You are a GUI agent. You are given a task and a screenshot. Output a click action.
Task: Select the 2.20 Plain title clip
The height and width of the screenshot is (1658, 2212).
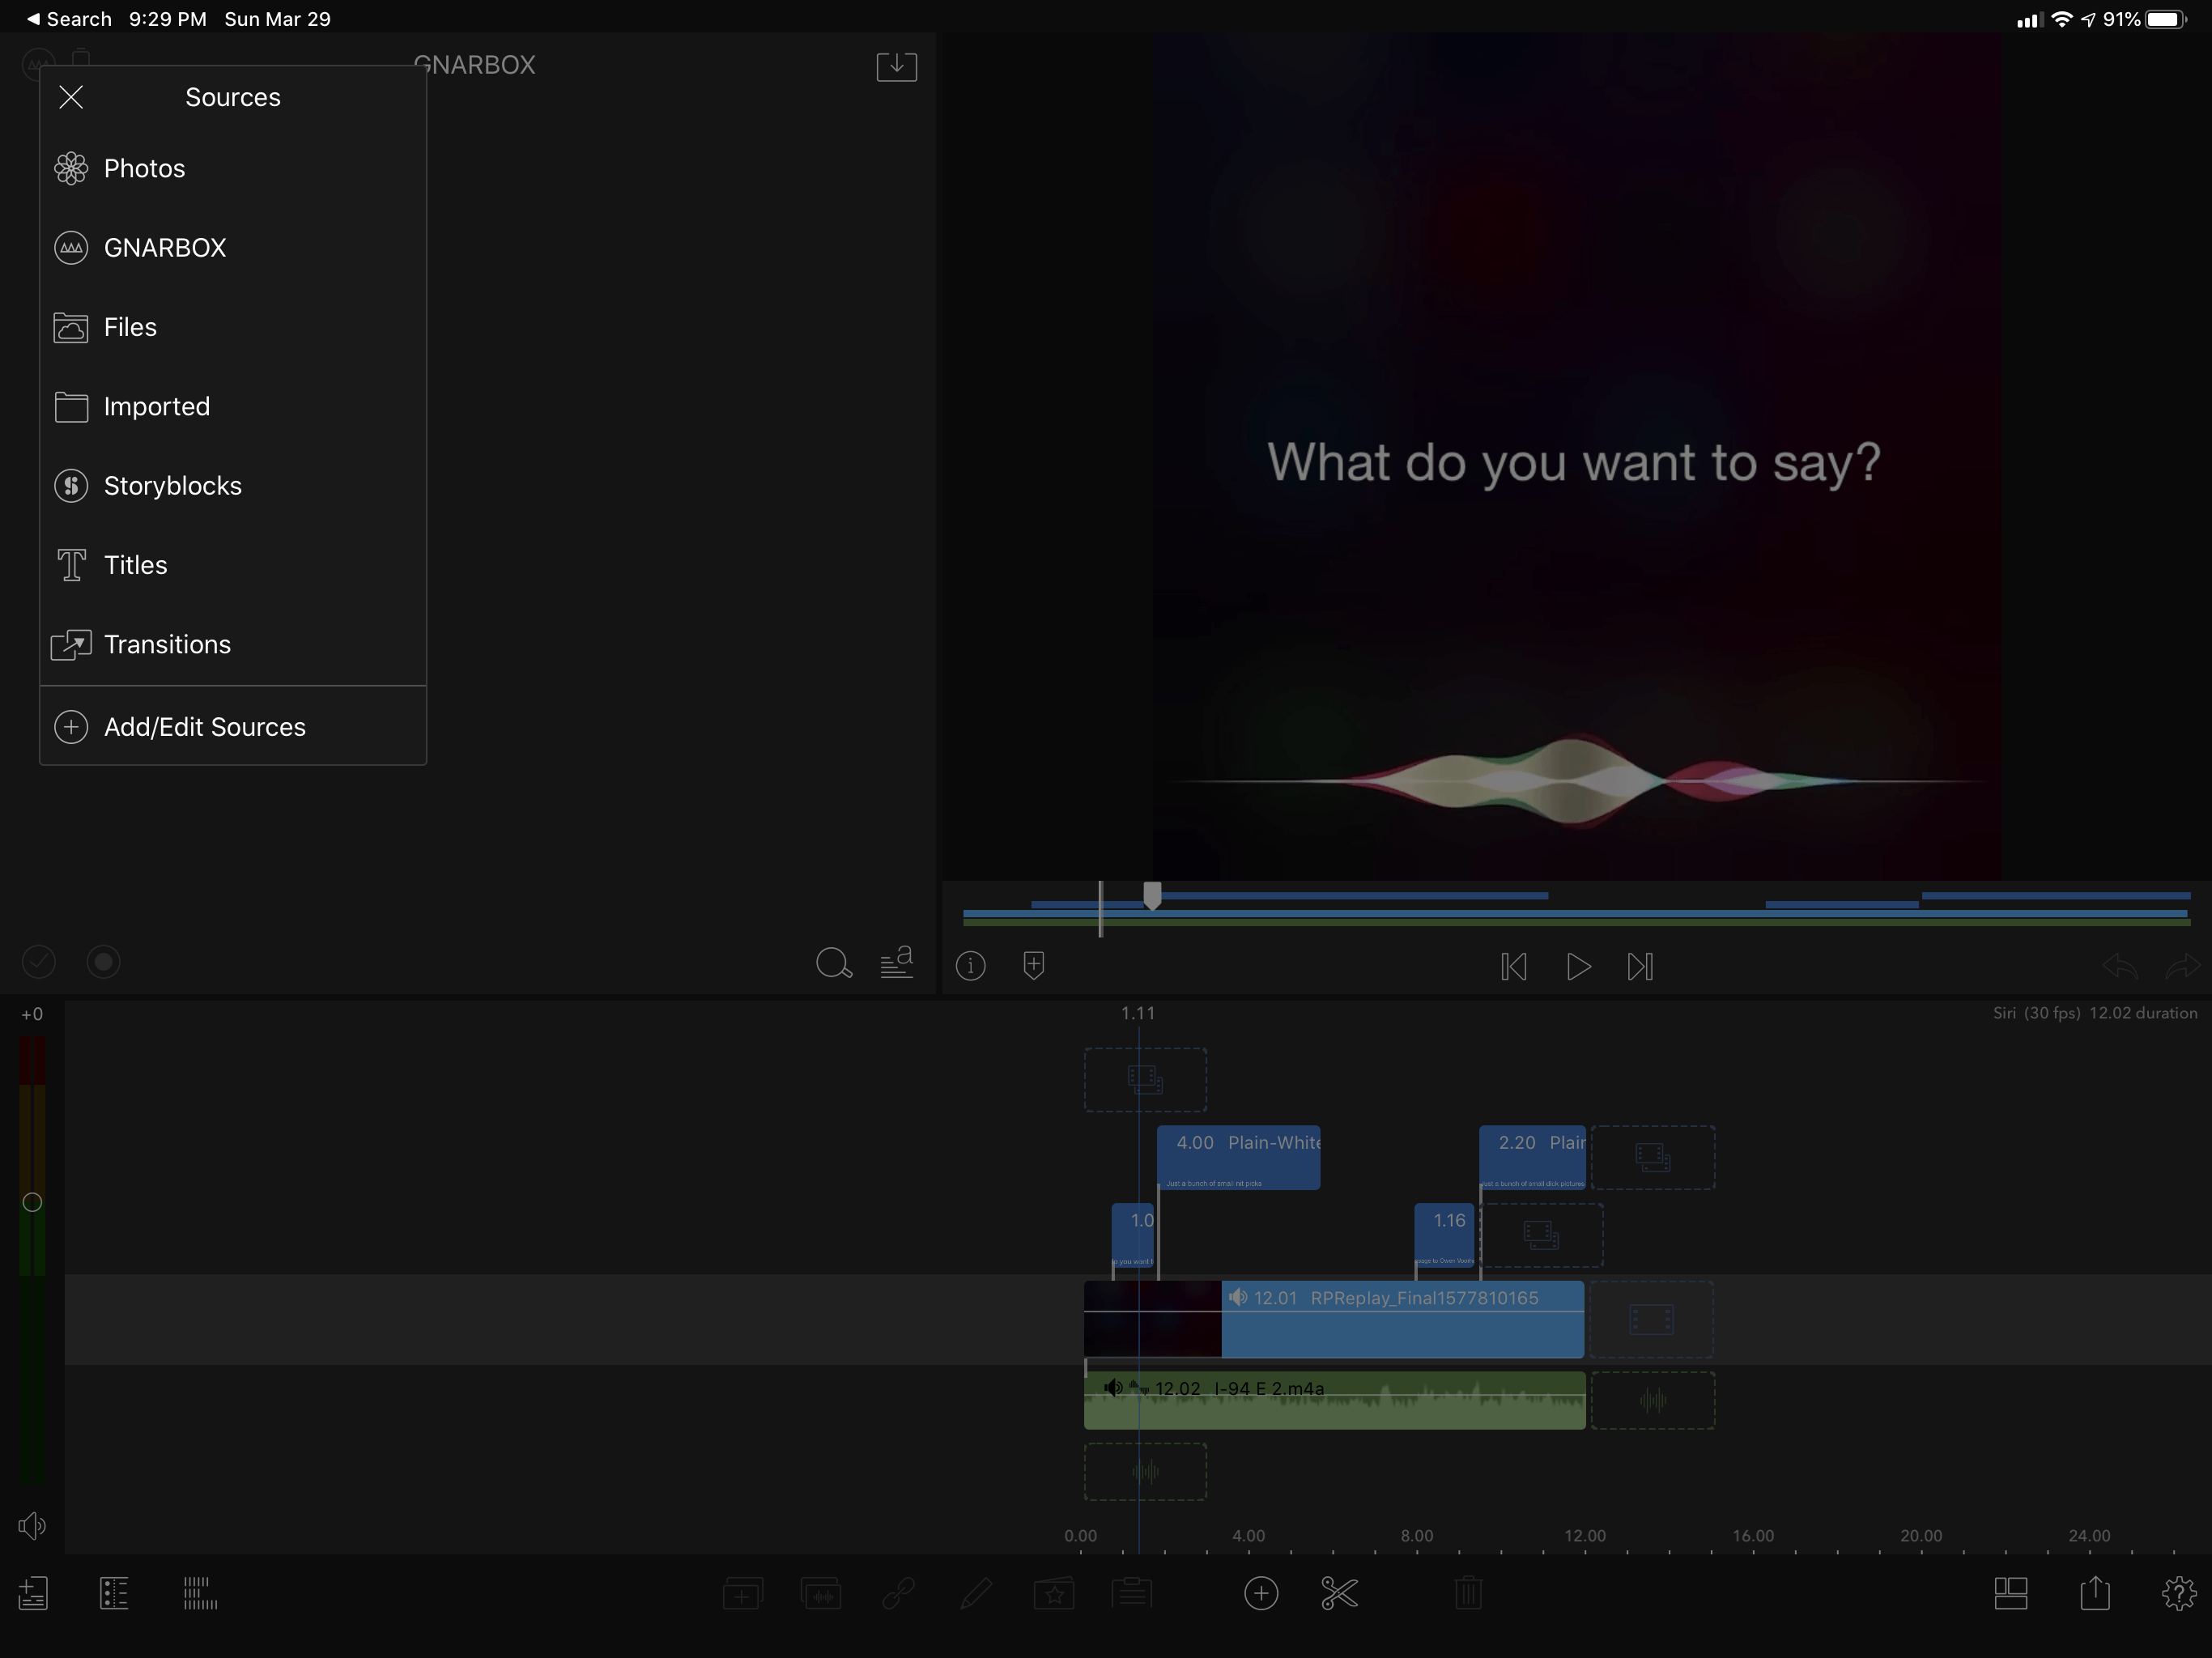click(x=1532, y=1158)
